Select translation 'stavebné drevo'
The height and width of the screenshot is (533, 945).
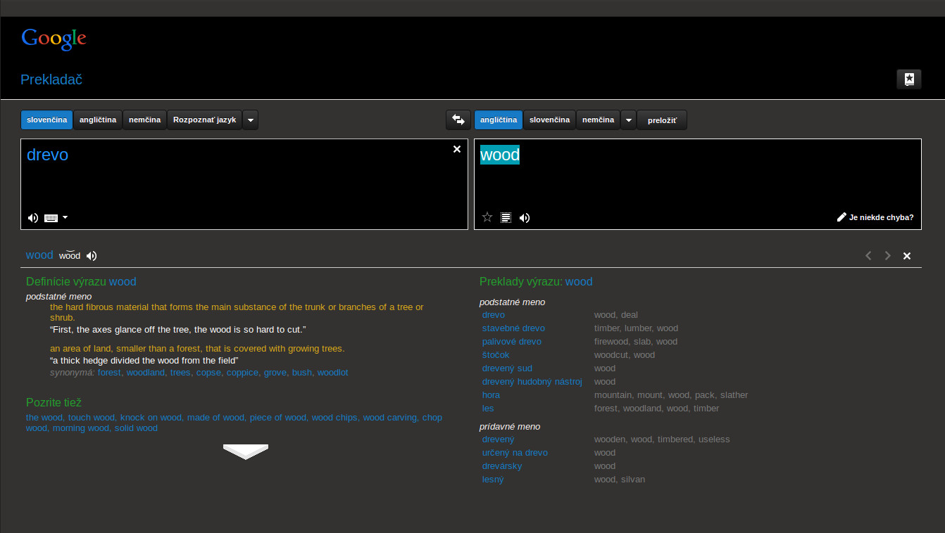(513, 328)
